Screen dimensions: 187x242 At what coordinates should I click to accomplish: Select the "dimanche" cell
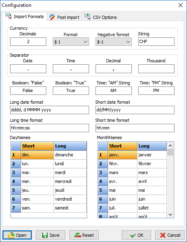click(x=70, y=155)
